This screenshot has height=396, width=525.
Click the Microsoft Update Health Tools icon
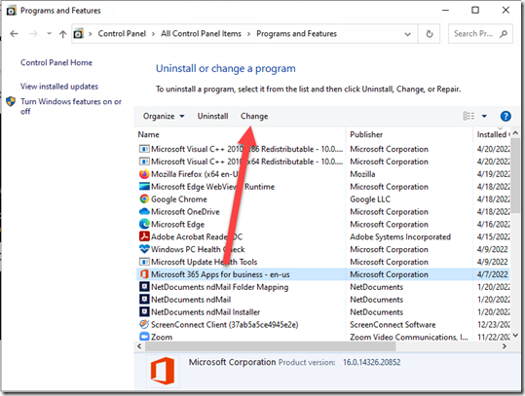[x=144, y=262]
